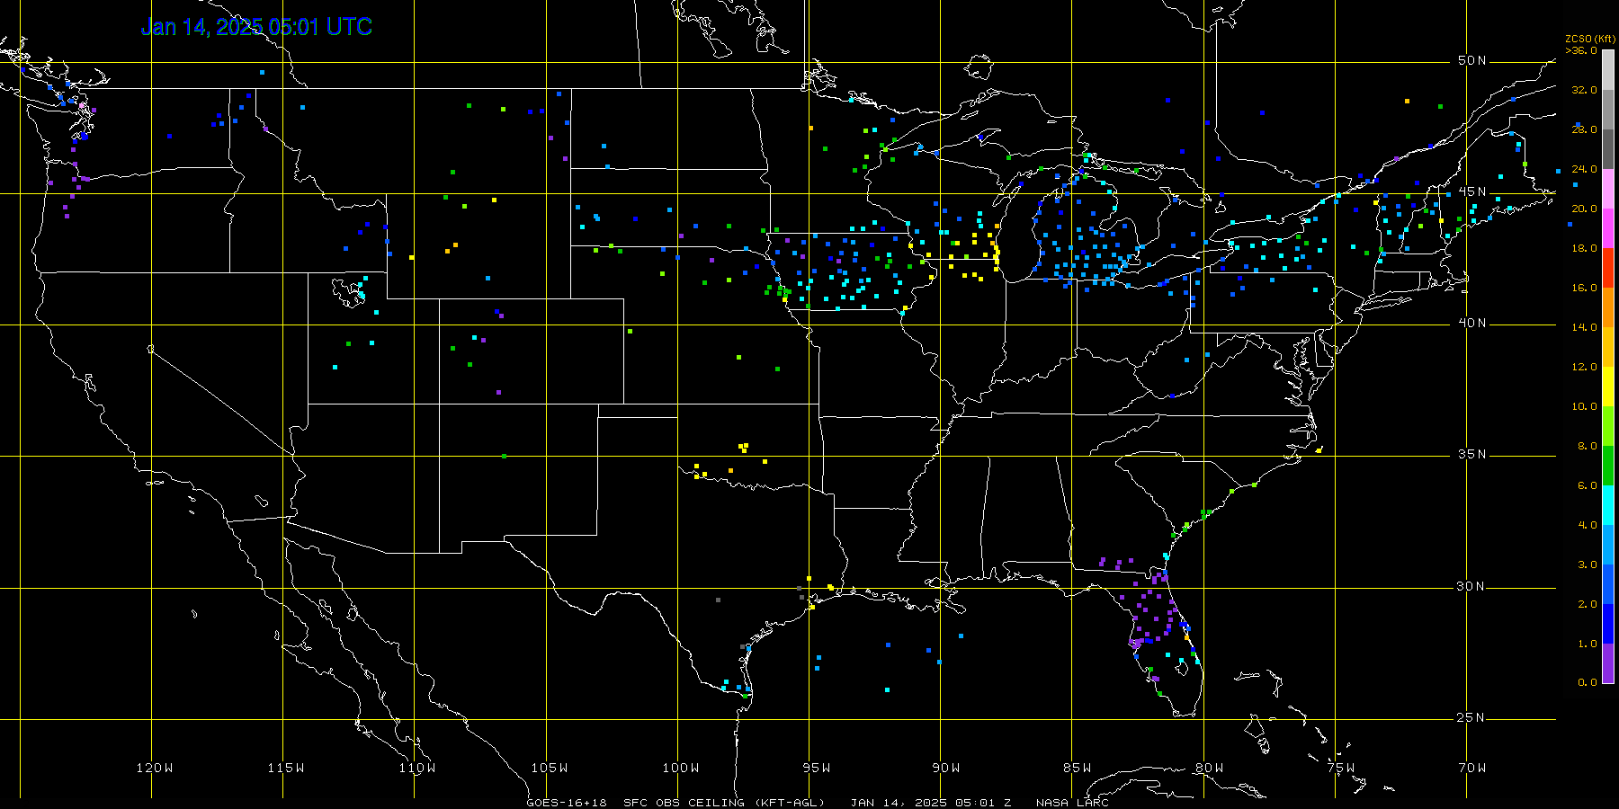Click the '12.0' legend value
Image resolution: width=1619 pixels, height=809 pixels.
[x=1584, y=367]
